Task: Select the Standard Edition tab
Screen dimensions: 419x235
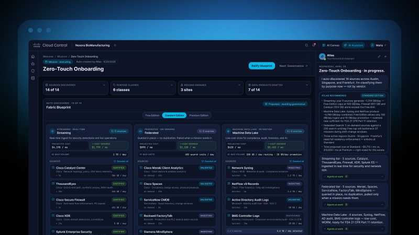Action: point(174,115)
